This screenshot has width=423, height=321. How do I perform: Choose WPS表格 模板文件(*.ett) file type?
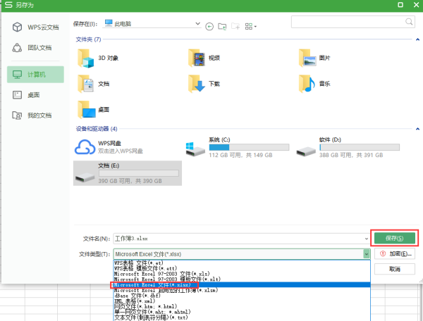coord(242,268)
